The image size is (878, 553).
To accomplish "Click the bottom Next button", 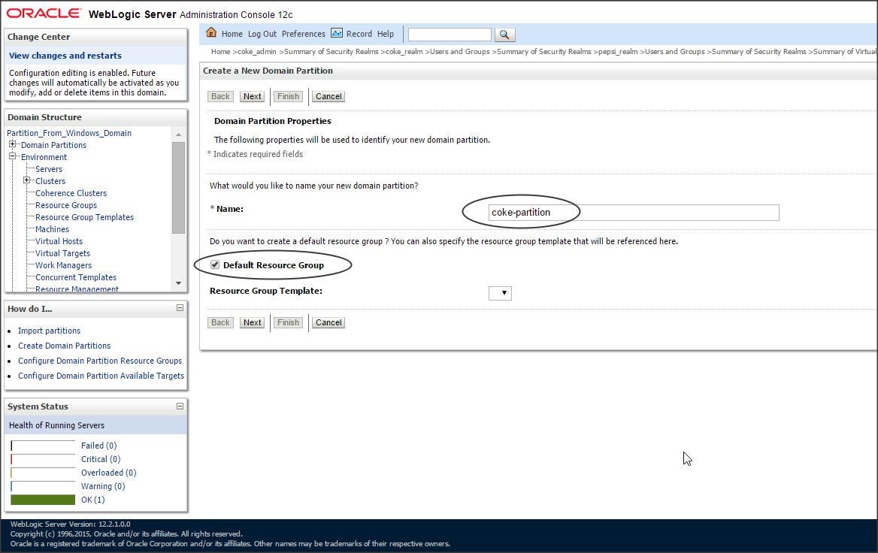I will (253, 322).
